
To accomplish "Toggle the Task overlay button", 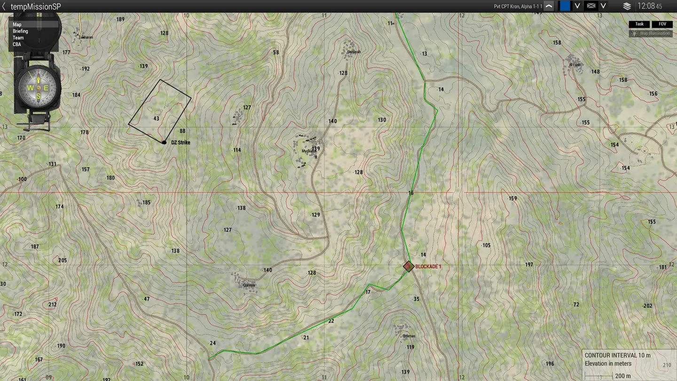I will (x=639, y=24).
